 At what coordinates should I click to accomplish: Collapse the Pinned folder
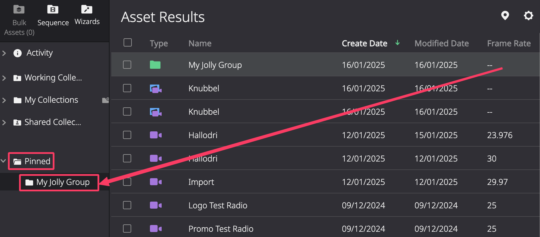point(4,161)
